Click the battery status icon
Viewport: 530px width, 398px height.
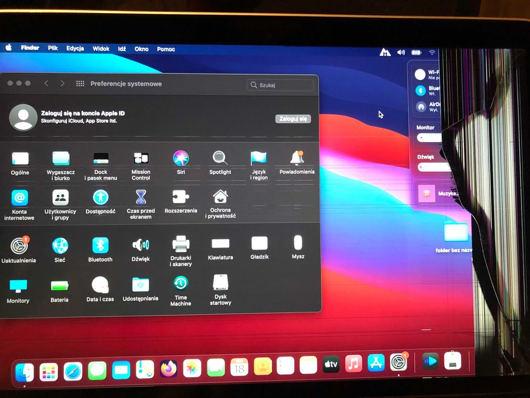tap(416, 52)
